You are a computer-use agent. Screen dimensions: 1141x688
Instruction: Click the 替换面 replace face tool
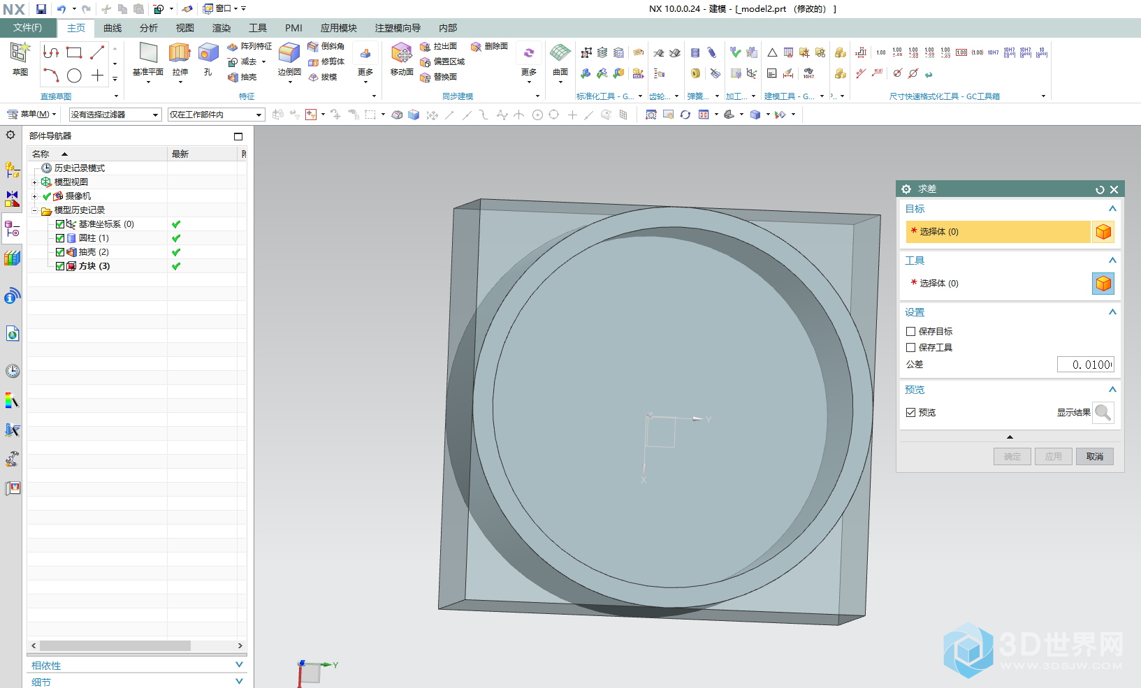438,77
